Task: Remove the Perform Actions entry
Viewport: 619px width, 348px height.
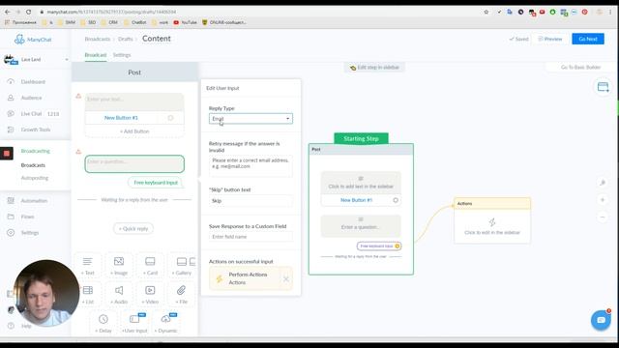Action: click(x=286, y=279)
